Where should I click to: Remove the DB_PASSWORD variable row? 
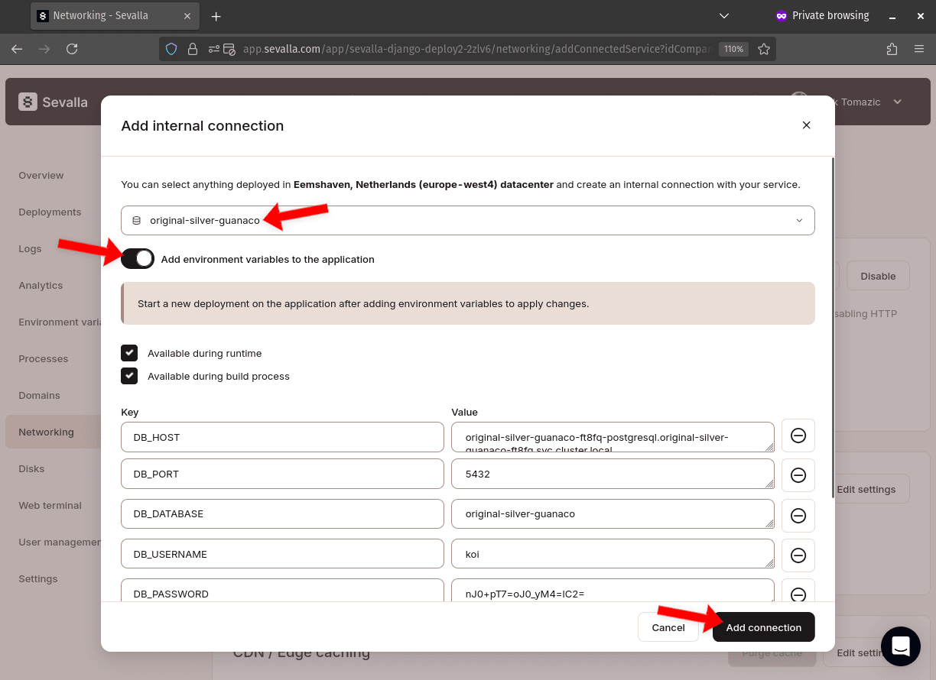(798, 595)
